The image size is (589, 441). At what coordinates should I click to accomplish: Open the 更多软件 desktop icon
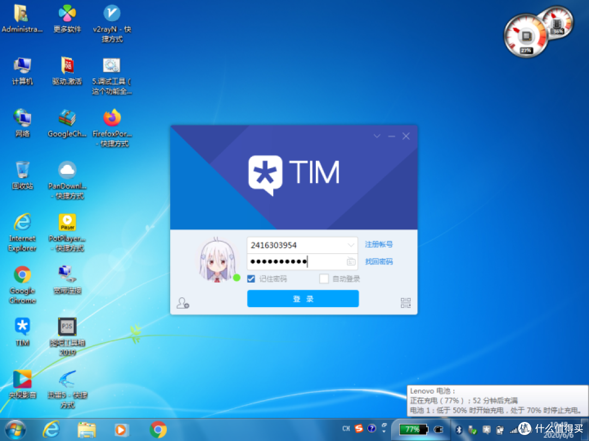click(67, 19)
